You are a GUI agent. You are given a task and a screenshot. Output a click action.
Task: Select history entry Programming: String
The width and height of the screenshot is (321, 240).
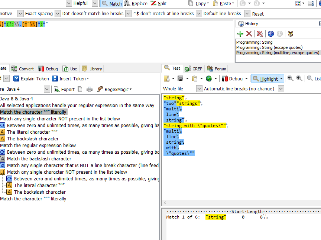click(x=254, y=42)
